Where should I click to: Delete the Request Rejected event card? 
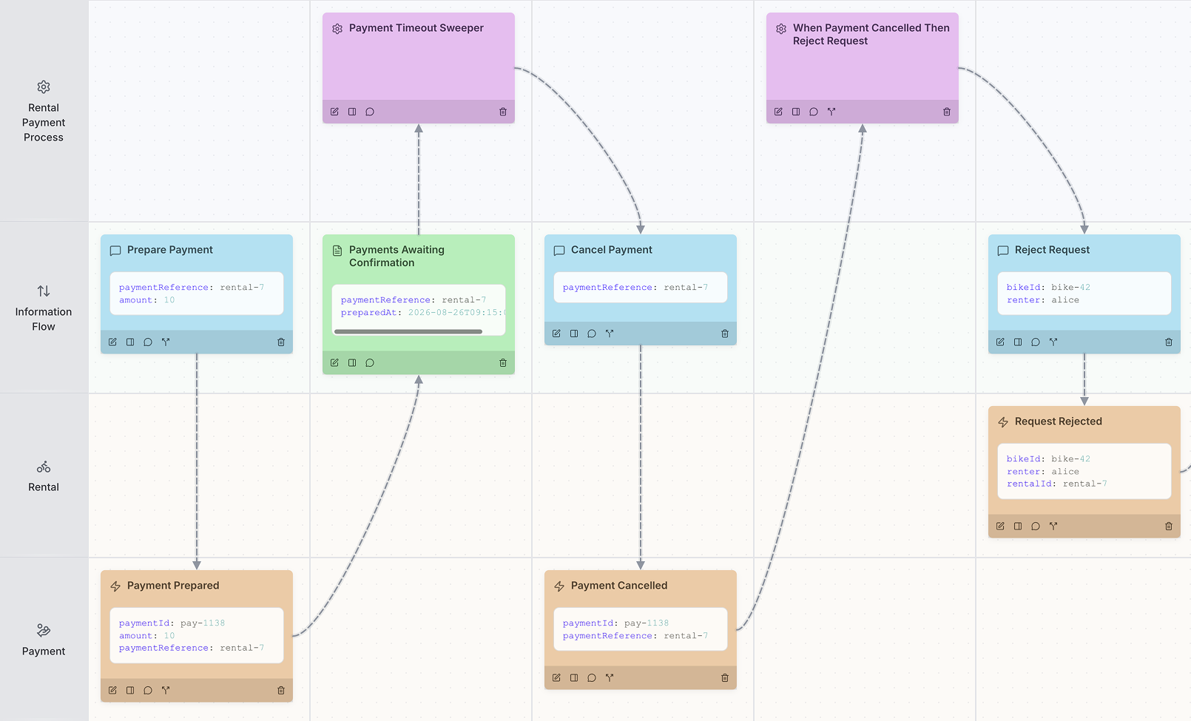[1169, 527]
